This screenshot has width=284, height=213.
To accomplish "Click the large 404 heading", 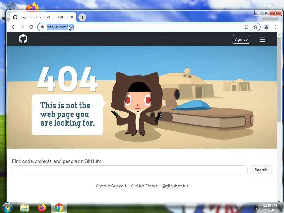I will click(x=68, y=78).
